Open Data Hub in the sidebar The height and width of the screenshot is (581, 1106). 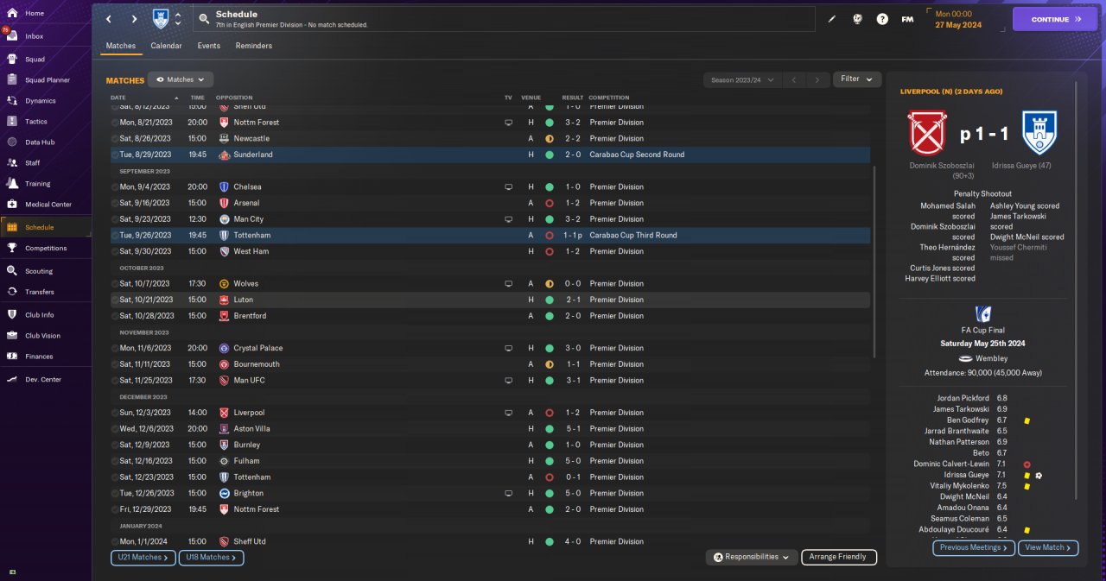[40, 142]
